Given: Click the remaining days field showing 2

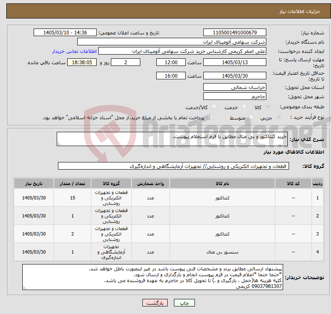Looking at the screenshot, I should click(126, 62).
